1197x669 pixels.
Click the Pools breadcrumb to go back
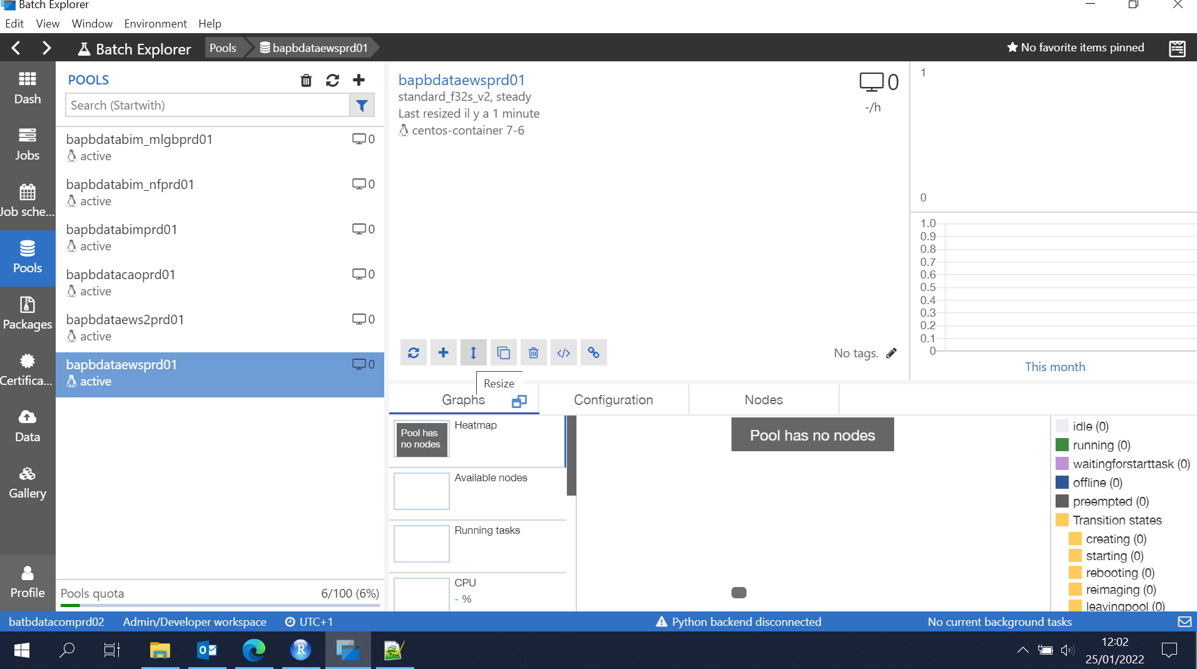coord(223,48)
